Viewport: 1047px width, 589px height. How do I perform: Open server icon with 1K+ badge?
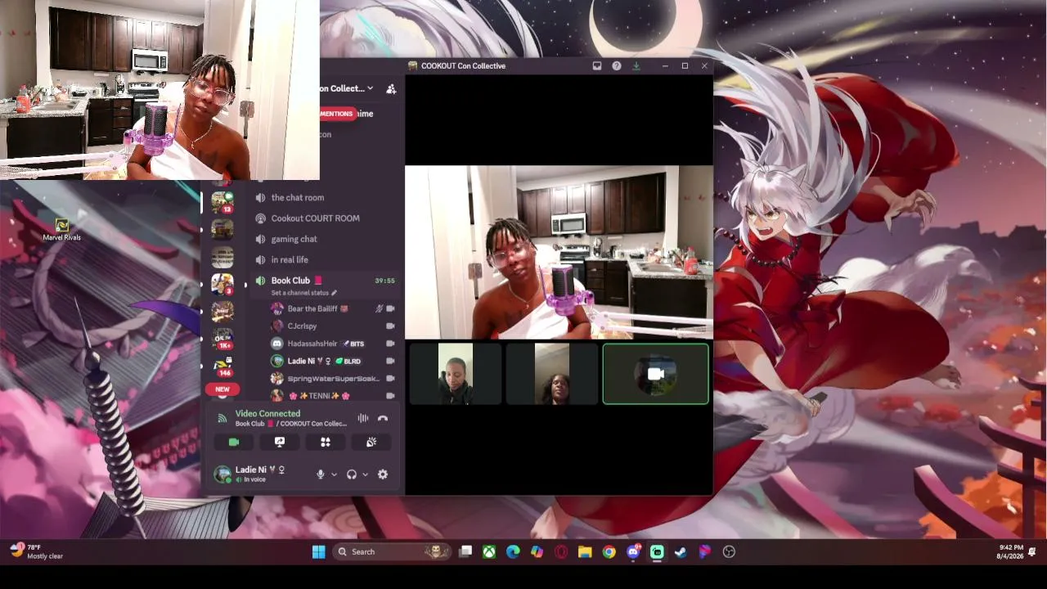pos(222,339)
